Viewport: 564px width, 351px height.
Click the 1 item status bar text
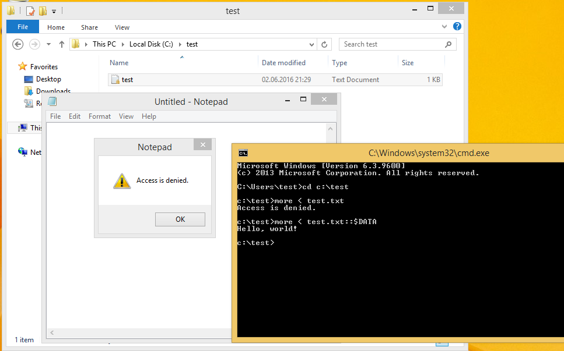pyautogui.click(x=24, y=340)
